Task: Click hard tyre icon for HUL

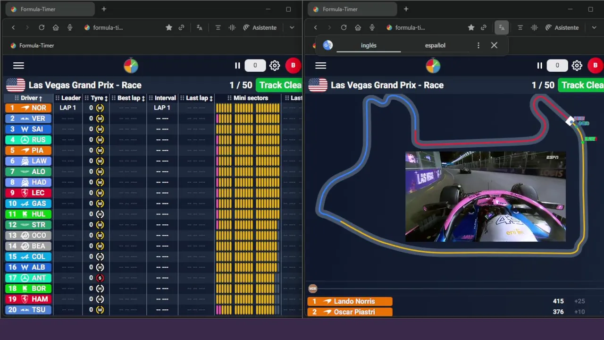Action: coord(100,214)
